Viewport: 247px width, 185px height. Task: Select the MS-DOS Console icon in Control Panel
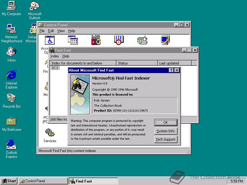pos(96,40)
